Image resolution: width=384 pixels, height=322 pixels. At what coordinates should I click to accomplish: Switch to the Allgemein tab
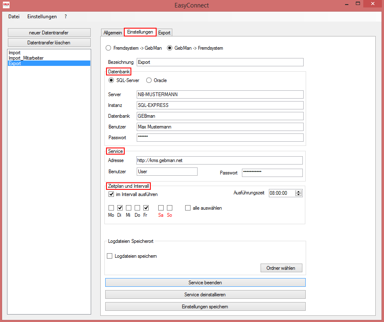tap(112, 32)
